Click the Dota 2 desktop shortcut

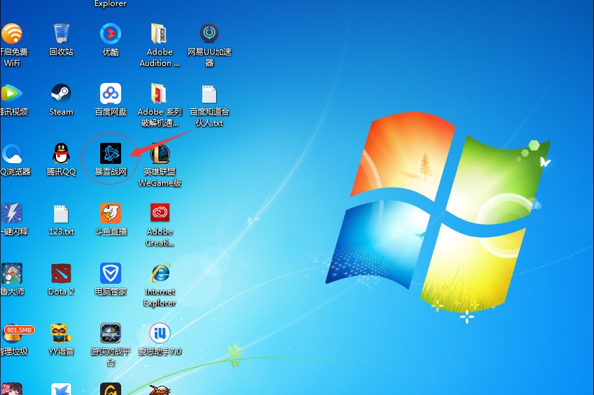(61, 273)
